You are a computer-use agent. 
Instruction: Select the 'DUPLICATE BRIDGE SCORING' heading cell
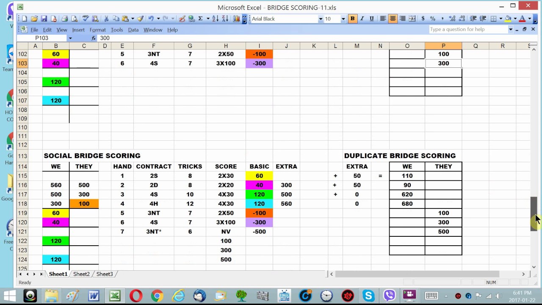tap(400, 155)
